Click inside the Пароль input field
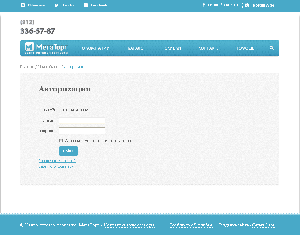Viewport: 300px width, 235px height. 82,130
